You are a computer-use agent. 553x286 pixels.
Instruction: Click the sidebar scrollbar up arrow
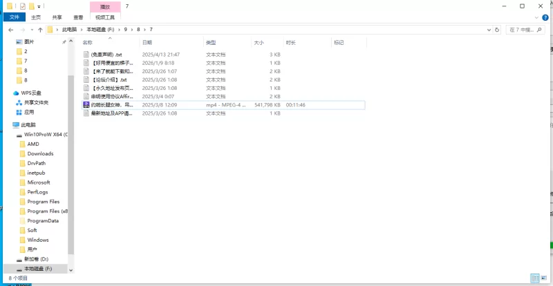coord(71,41)
